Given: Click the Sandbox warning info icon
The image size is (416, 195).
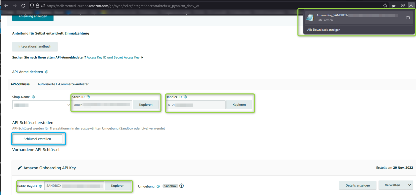Looking at the screenshot, I should [x=181, y=186].
